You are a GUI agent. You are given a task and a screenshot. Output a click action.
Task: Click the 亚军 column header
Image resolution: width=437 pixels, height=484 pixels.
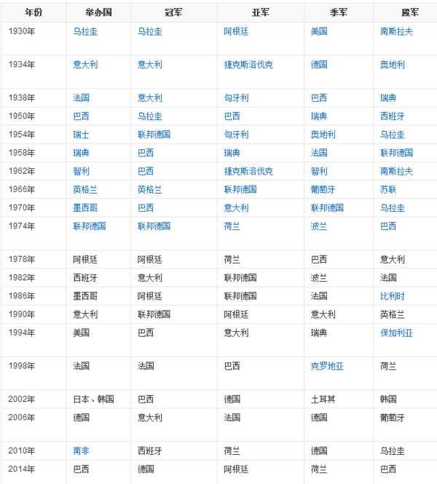[261, 12]
